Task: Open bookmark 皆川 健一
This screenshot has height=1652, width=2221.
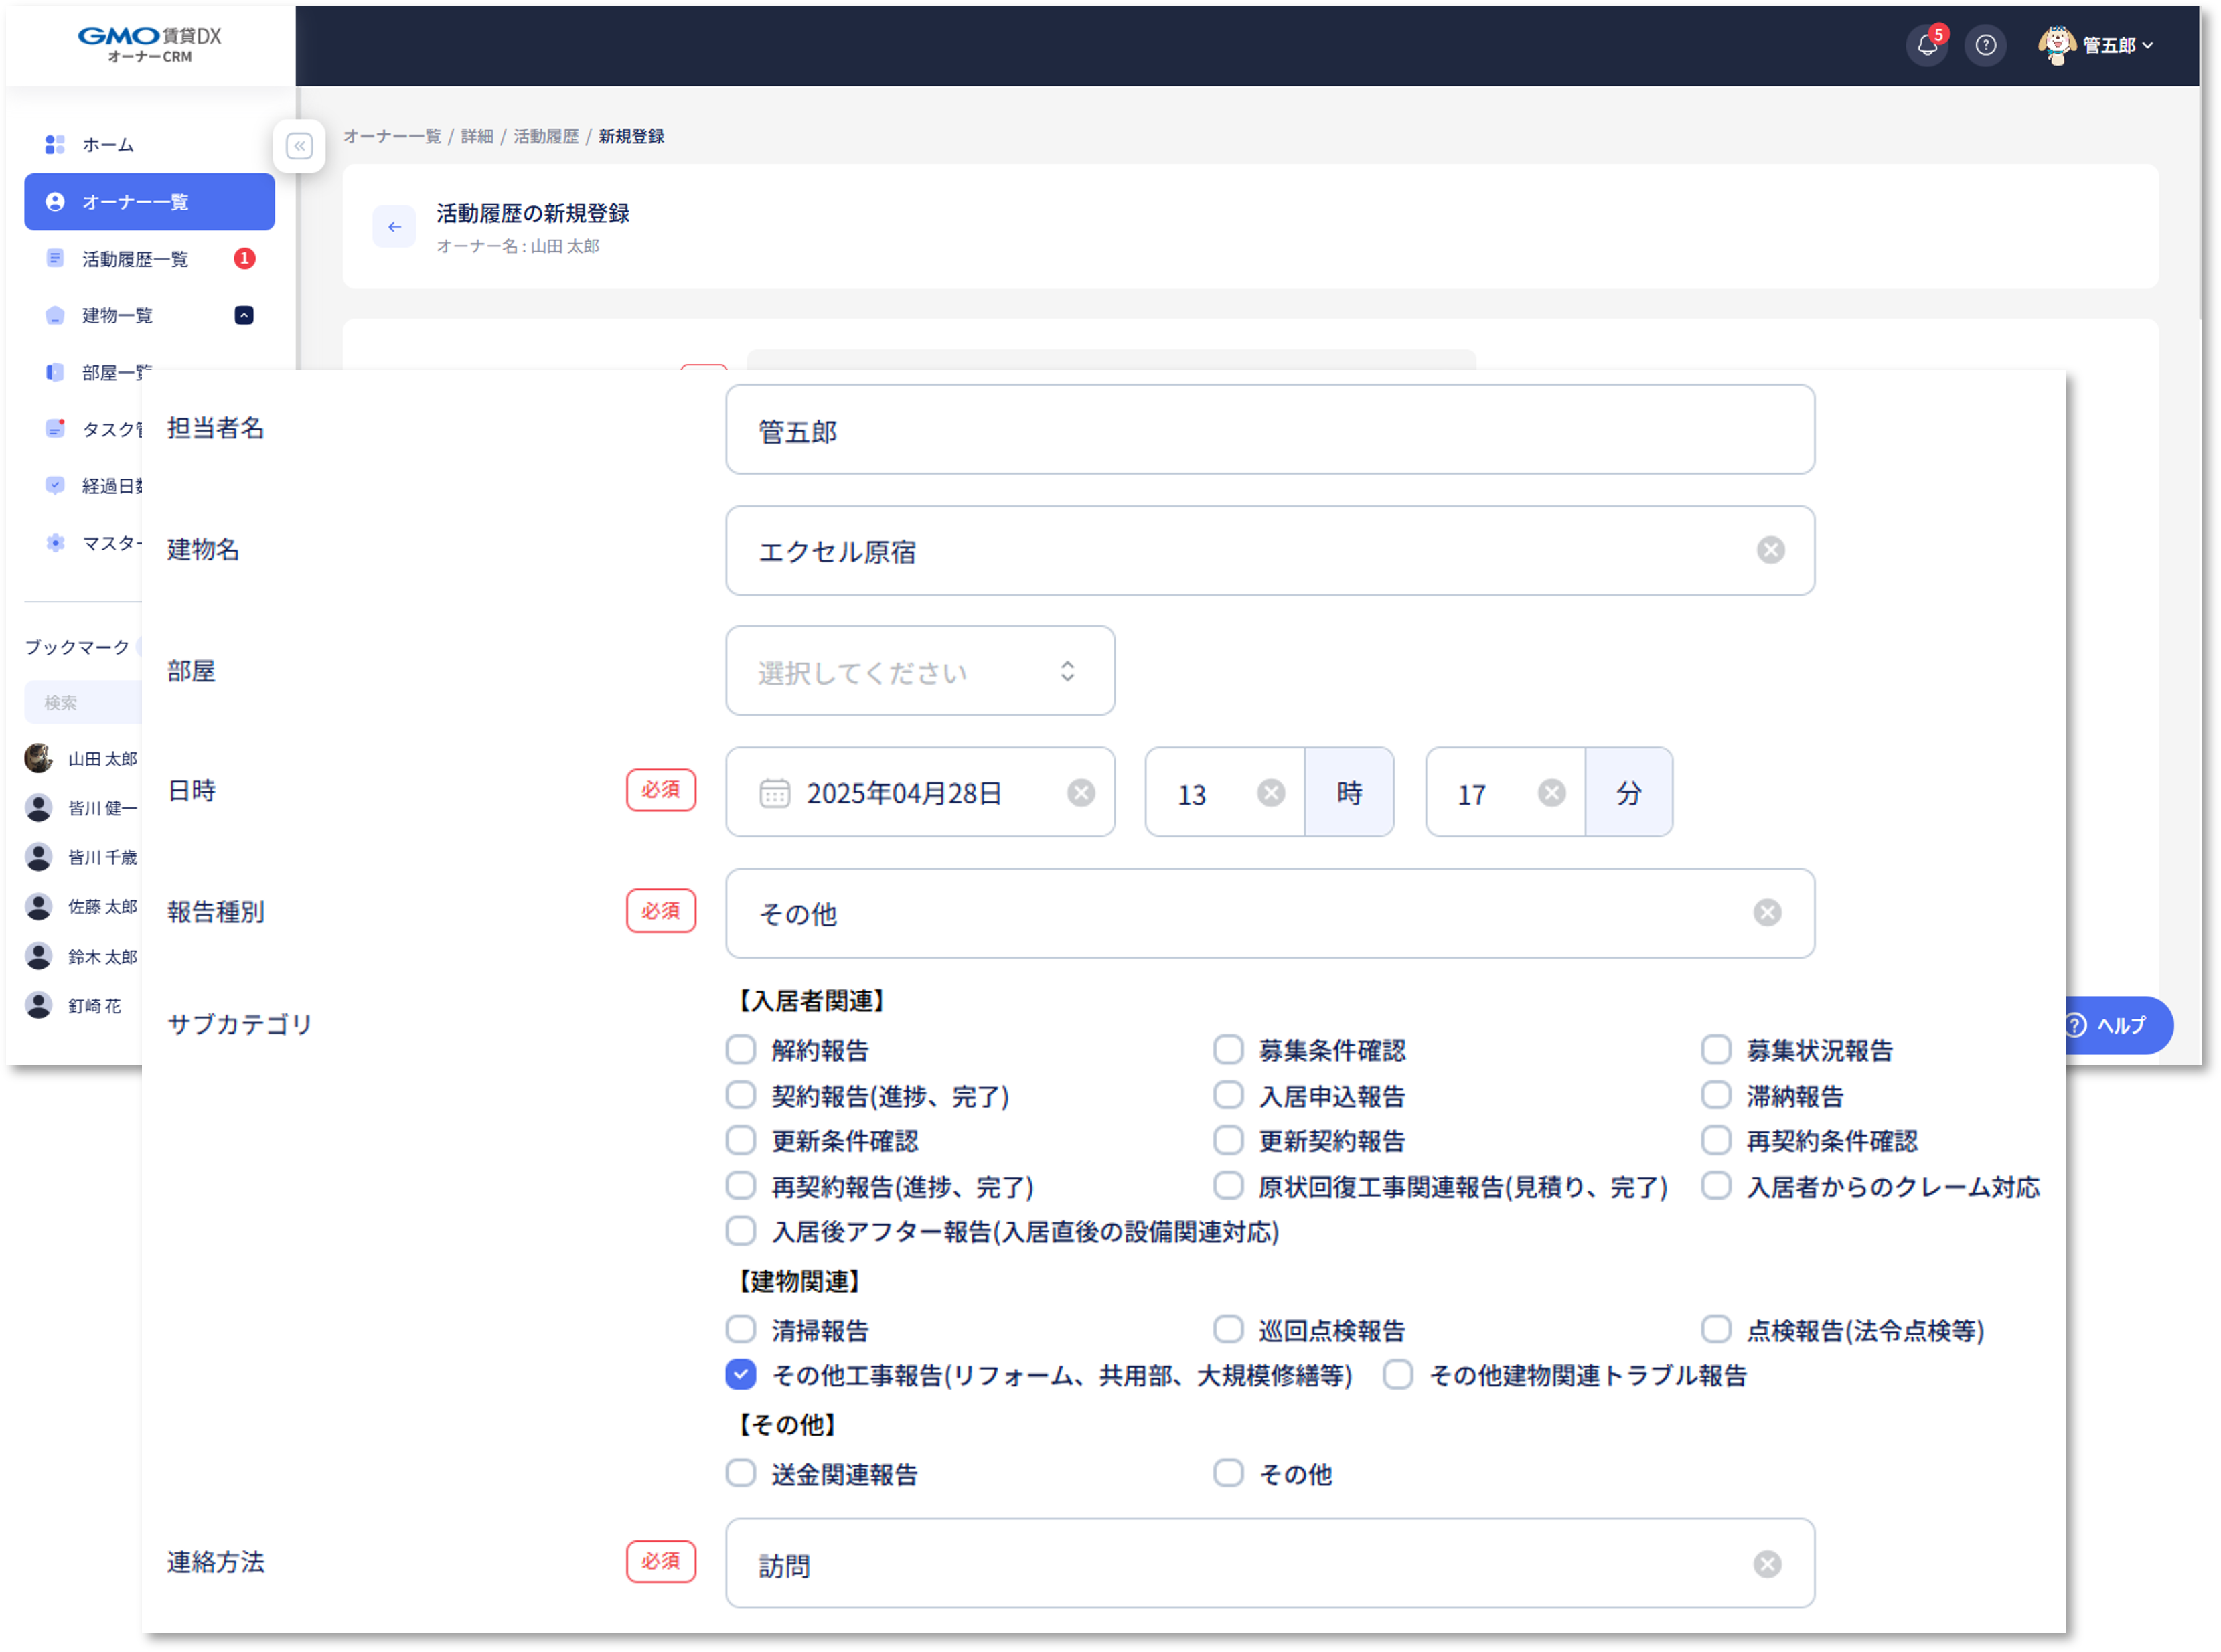Action: [x=82, y=808]
